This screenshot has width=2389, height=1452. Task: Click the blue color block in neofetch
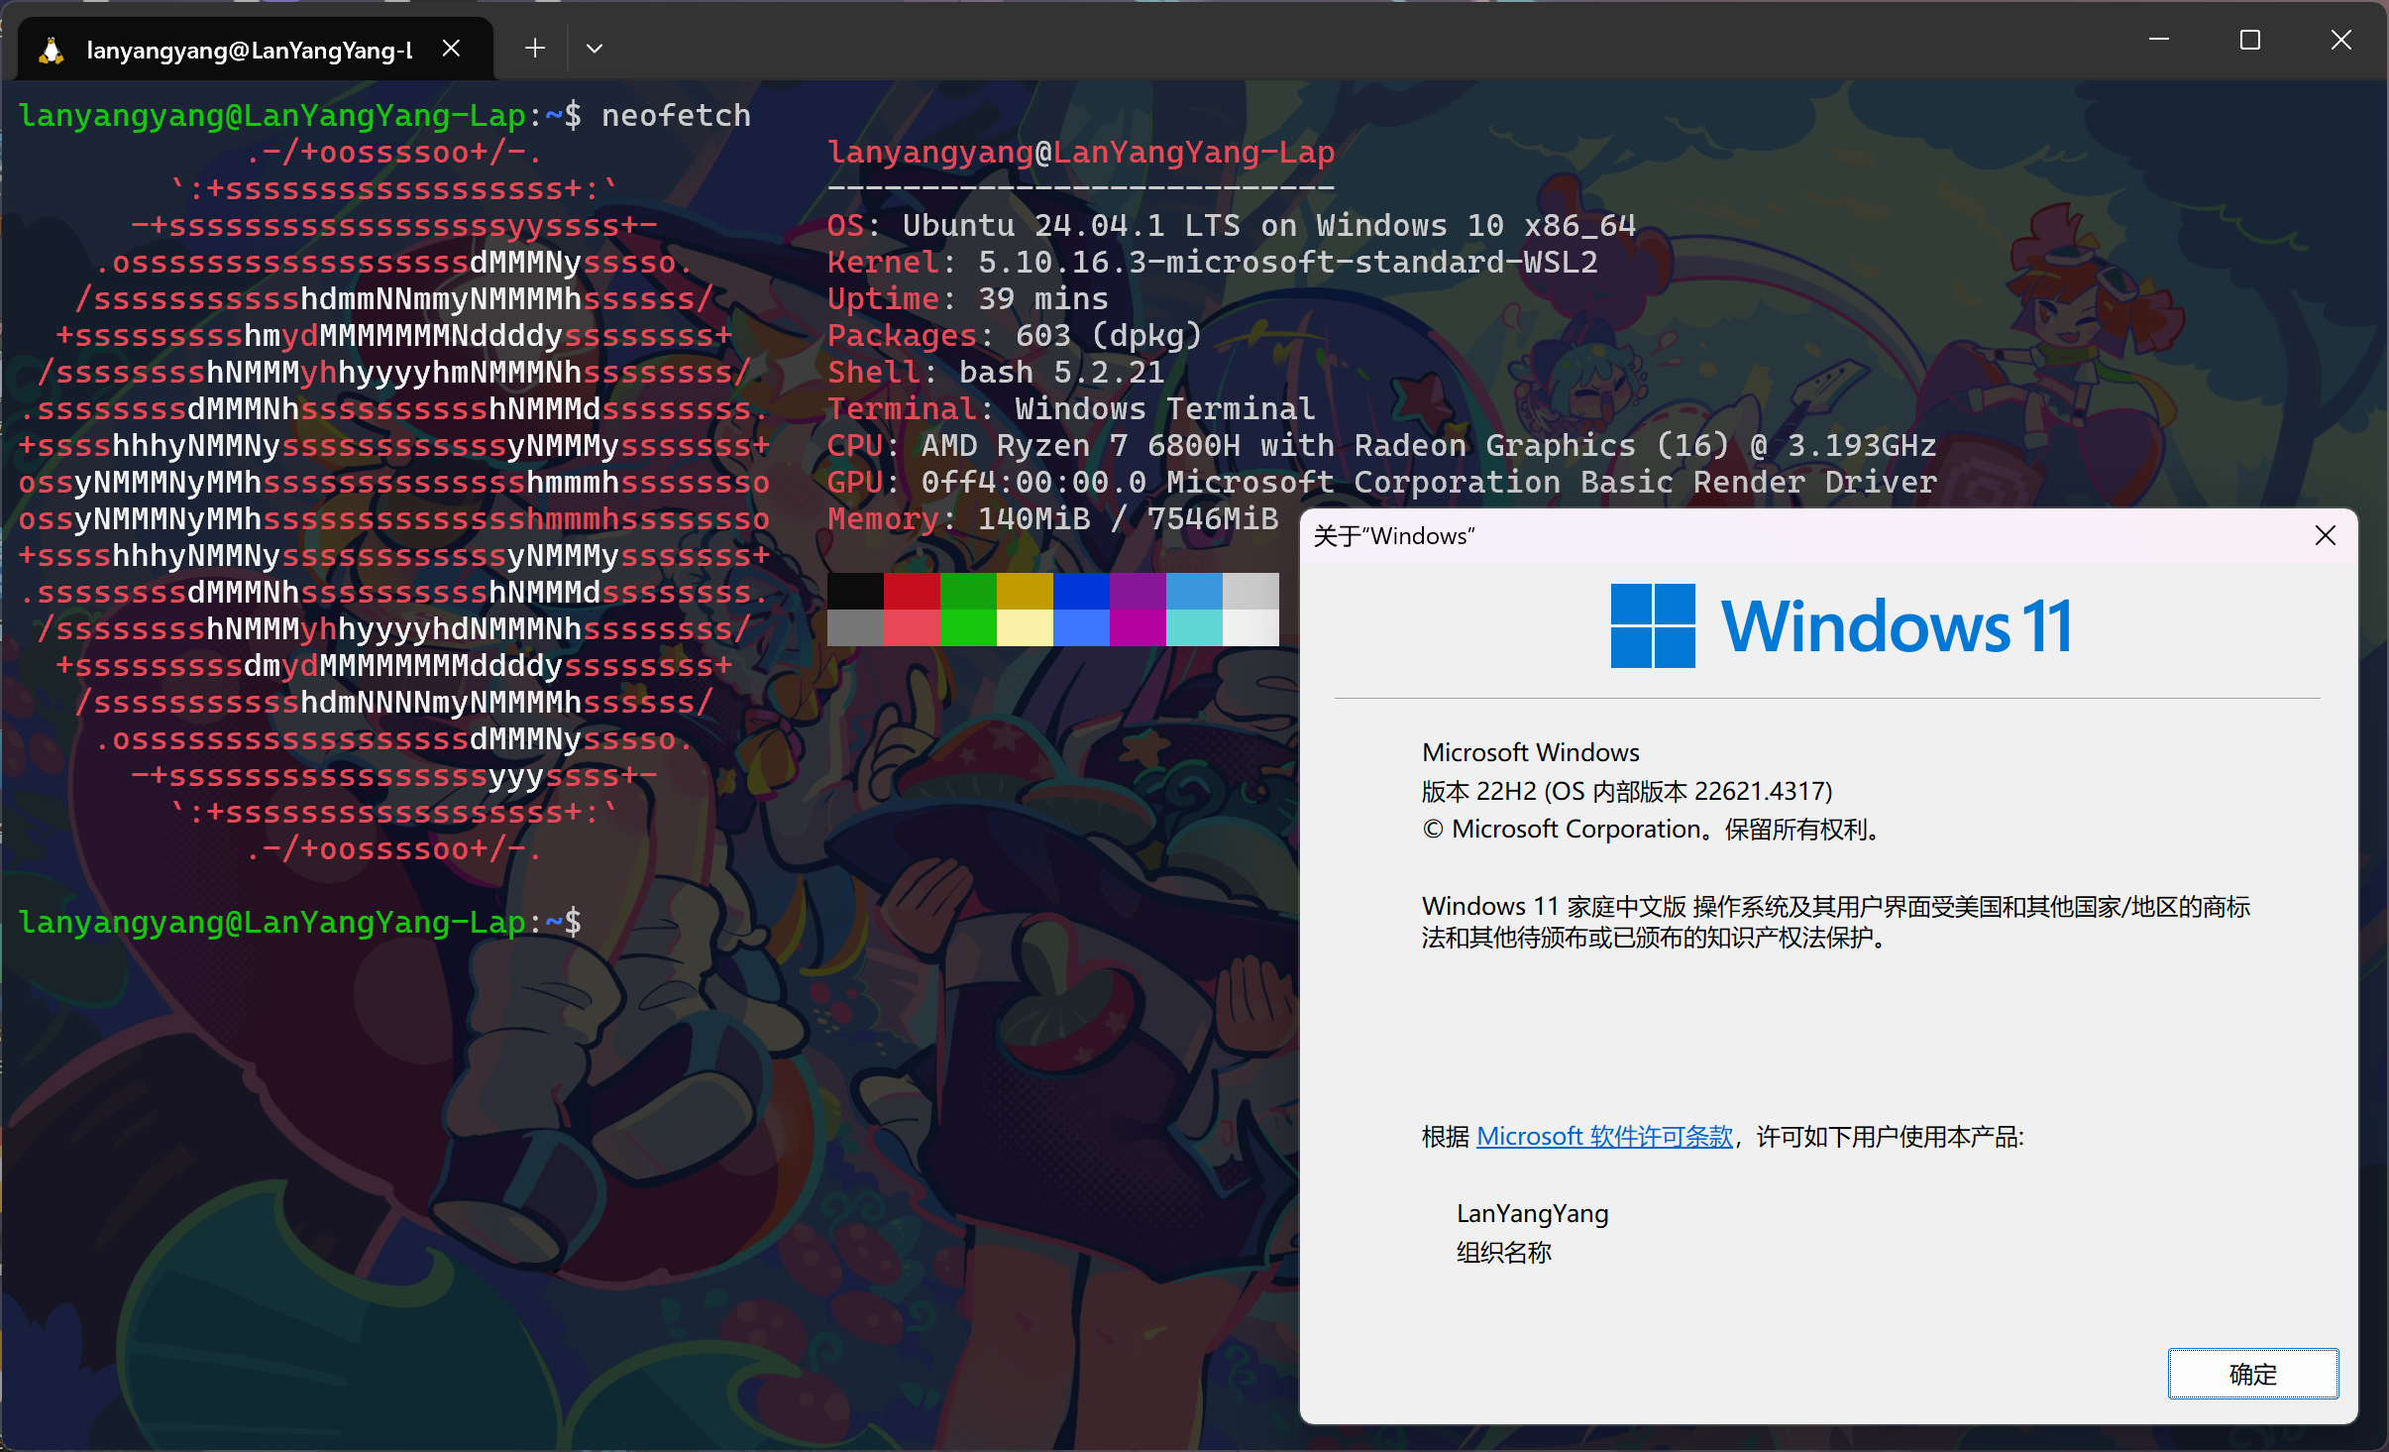click(x=1081, y=591)
